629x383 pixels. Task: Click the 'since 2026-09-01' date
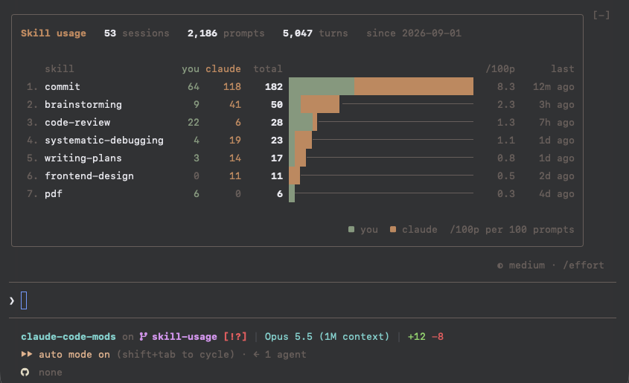click(x=414, y=33)
